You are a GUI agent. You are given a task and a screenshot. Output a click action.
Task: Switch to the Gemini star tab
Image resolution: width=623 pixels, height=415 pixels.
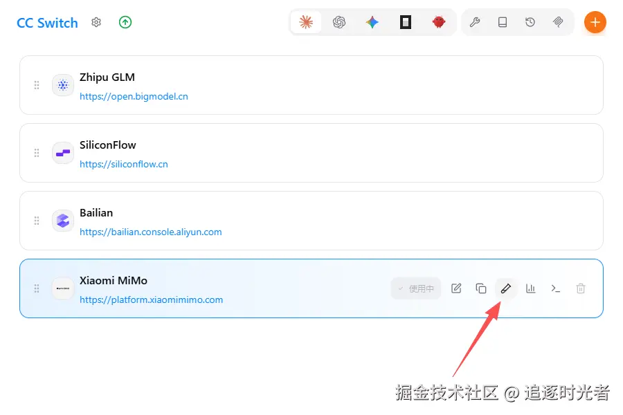[x=372, y=22]
